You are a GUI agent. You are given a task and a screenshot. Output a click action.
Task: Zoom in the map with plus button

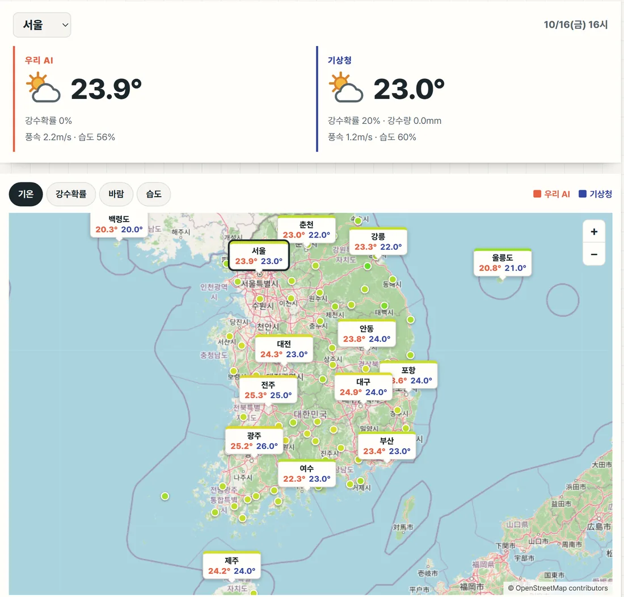tap(594, 232)
